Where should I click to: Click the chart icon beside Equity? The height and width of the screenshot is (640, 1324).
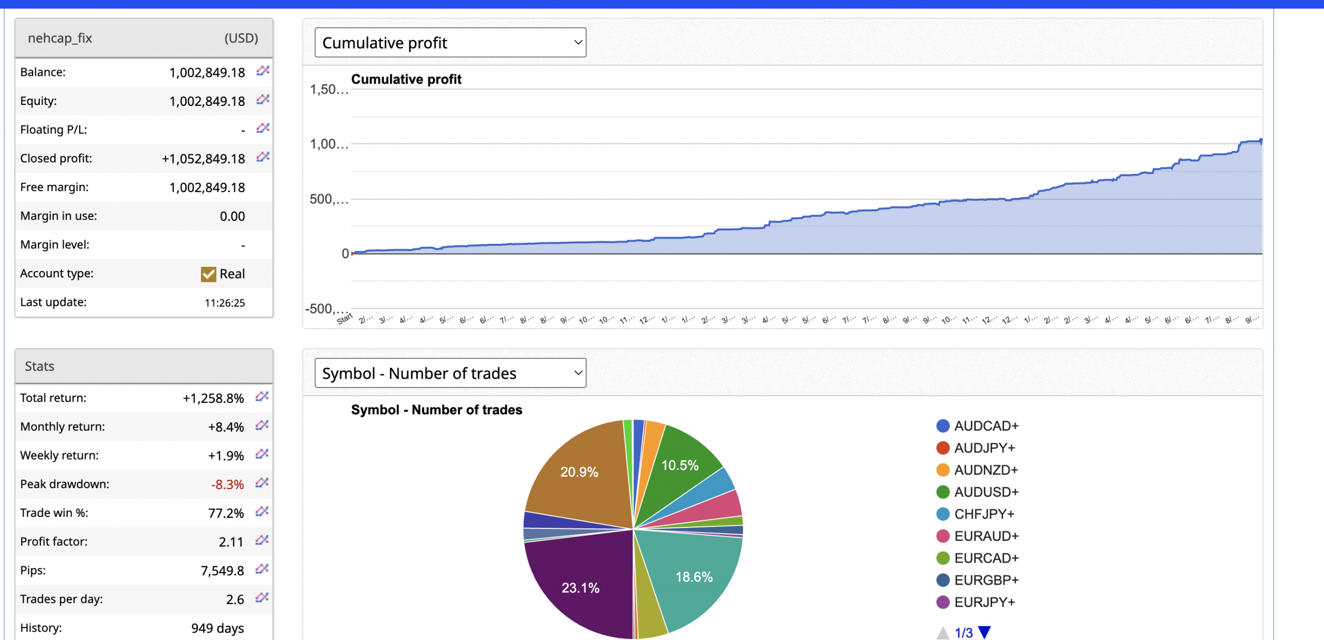[x=263, y=99]
